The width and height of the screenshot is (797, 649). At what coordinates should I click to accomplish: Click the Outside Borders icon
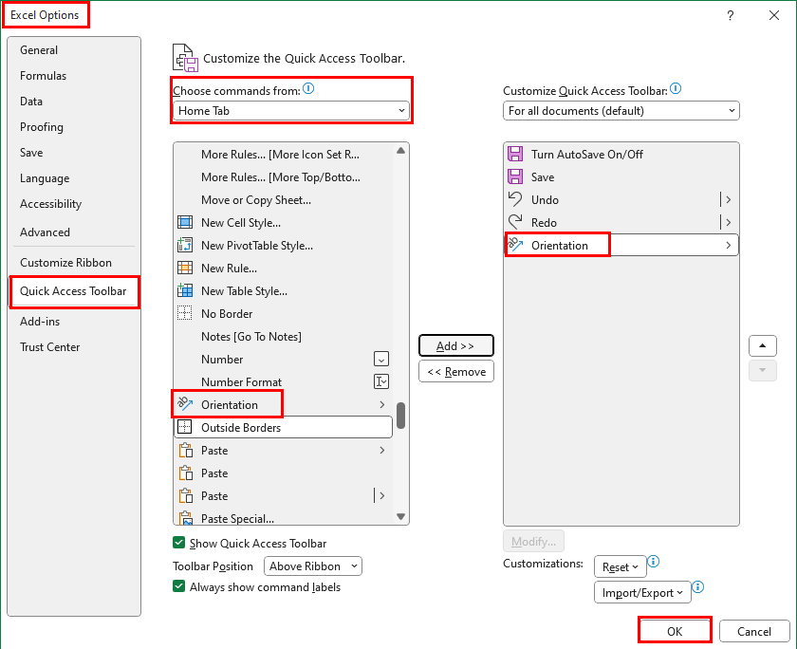pyautogui.click(x=185, y=427)
